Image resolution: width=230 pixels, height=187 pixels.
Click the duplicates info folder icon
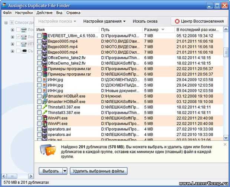coord(48,150)
